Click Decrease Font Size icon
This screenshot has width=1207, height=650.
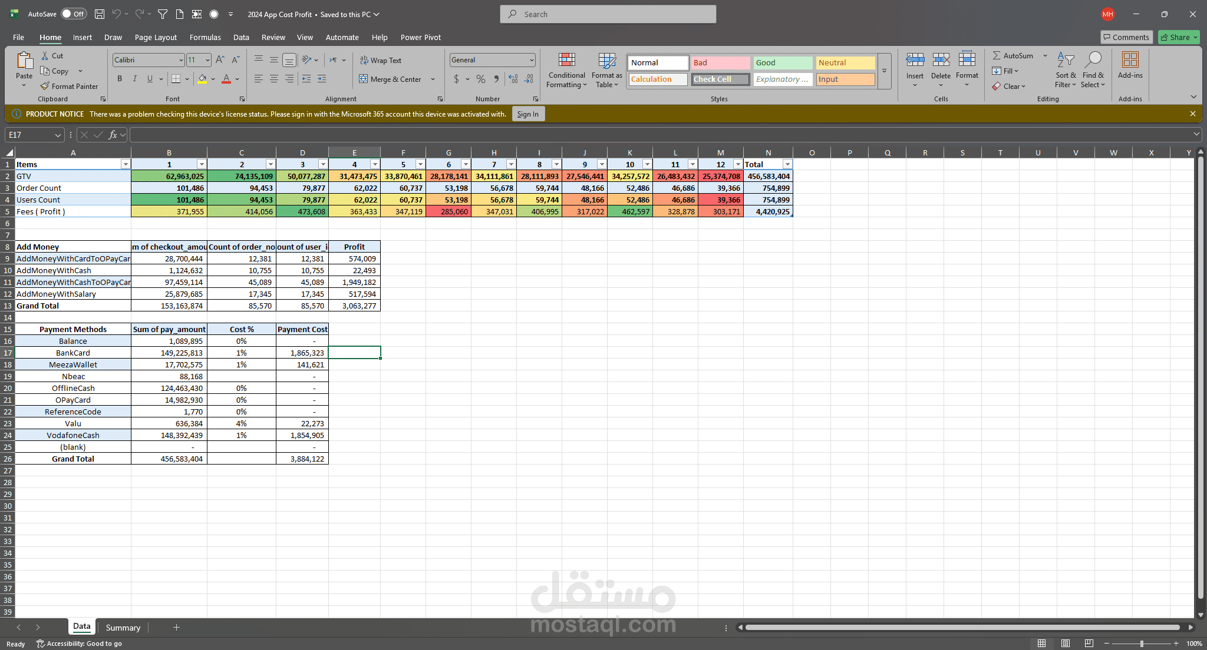(235, 59)
